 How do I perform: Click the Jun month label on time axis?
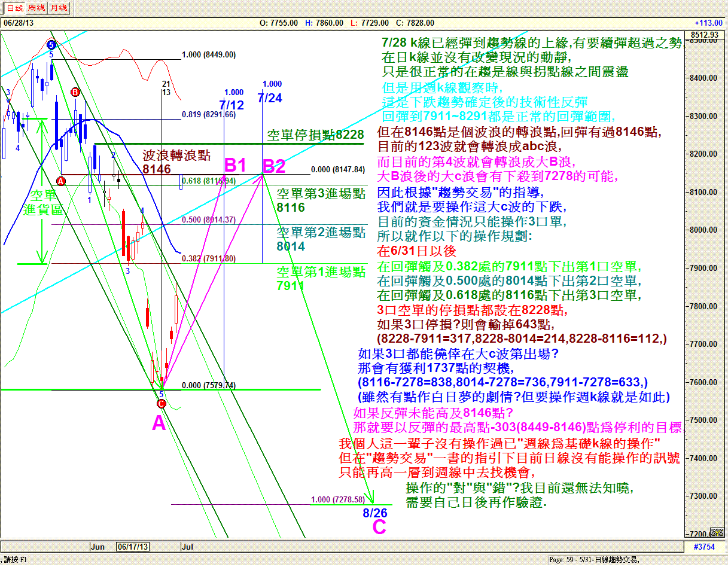[x=98, y=547]
